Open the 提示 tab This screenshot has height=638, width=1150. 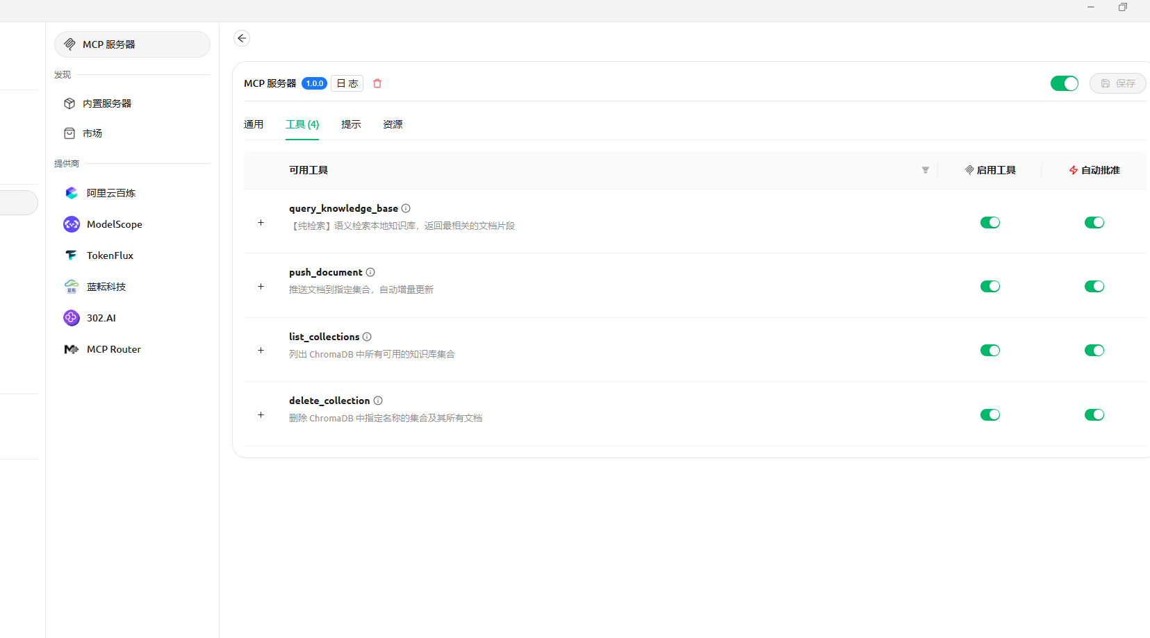351,124
